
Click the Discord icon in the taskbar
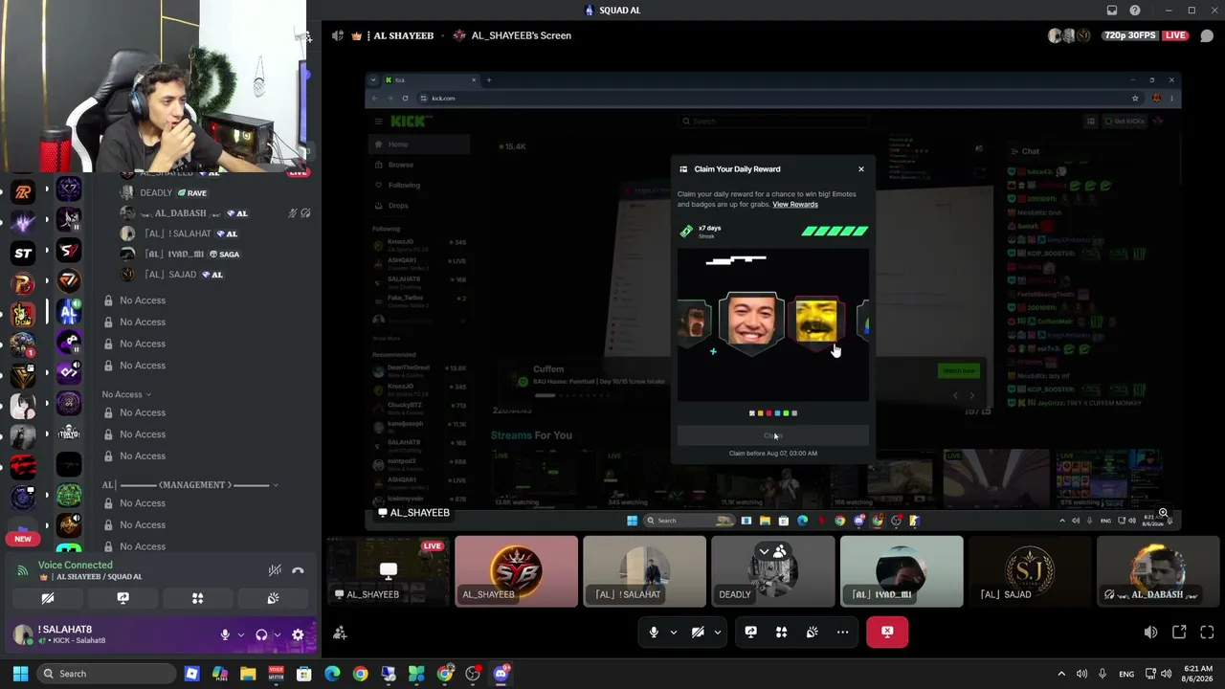pos(501,674)
